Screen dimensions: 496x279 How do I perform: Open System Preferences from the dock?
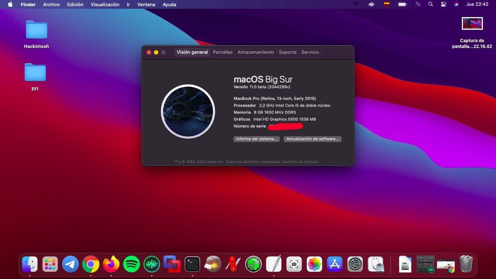click(355, 264)
